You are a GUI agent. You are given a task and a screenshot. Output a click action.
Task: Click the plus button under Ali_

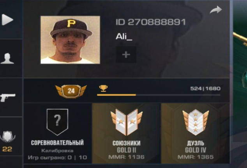coord(126,55)
